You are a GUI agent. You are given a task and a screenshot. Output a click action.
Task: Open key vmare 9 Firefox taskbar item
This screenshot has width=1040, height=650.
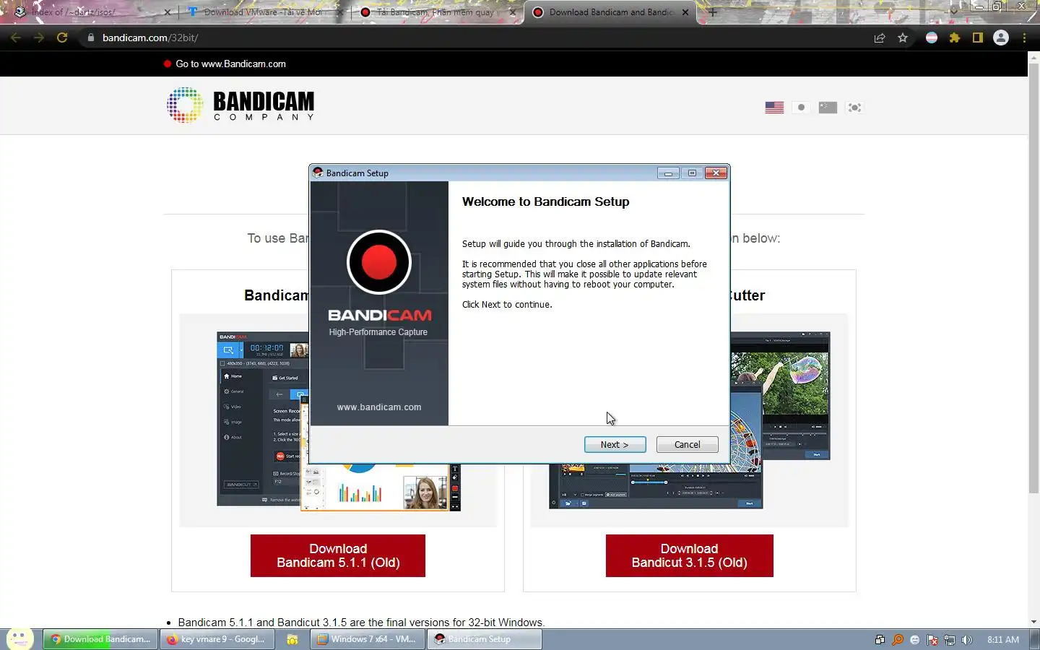tap(217, 639)
